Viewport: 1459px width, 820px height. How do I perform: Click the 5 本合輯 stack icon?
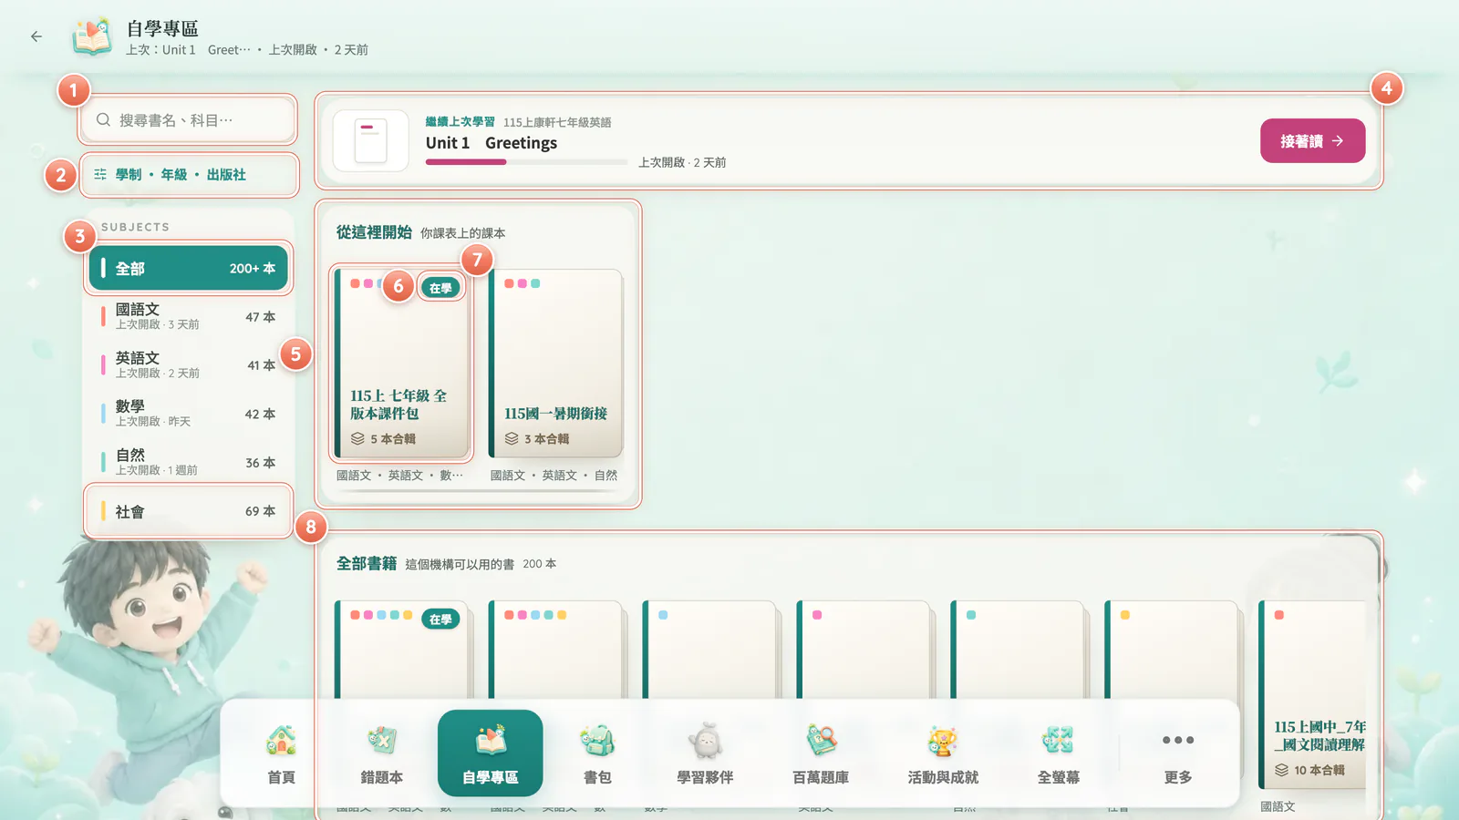click(x=357, y=439)
